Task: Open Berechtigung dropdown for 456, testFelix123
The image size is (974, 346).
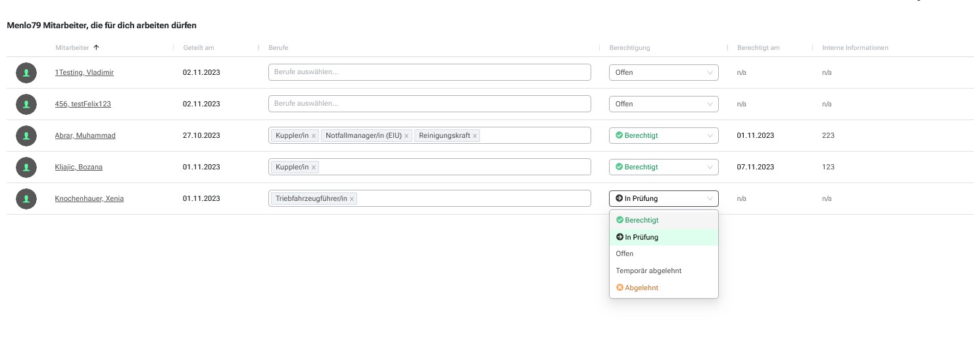Action: pos(664,104)
